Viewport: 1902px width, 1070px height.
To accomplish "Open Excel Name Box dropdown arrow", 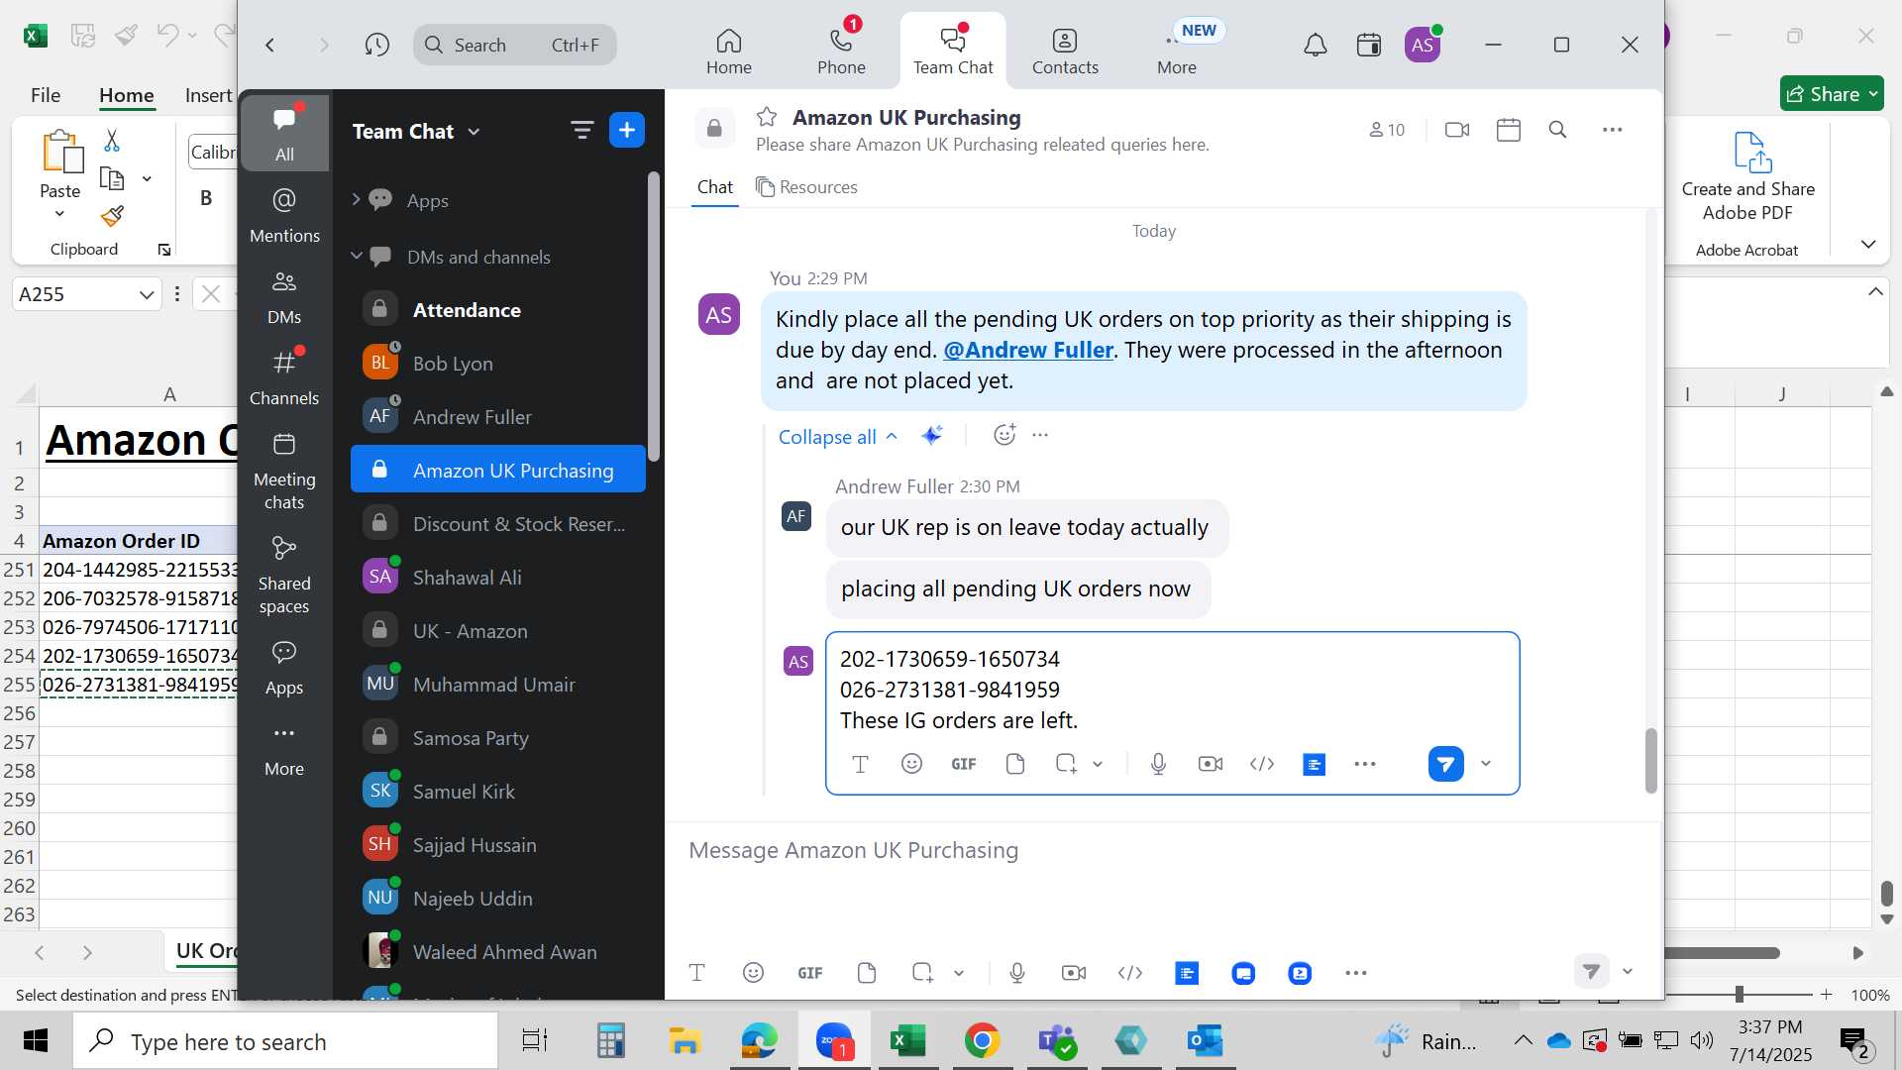I will point(147,294).
